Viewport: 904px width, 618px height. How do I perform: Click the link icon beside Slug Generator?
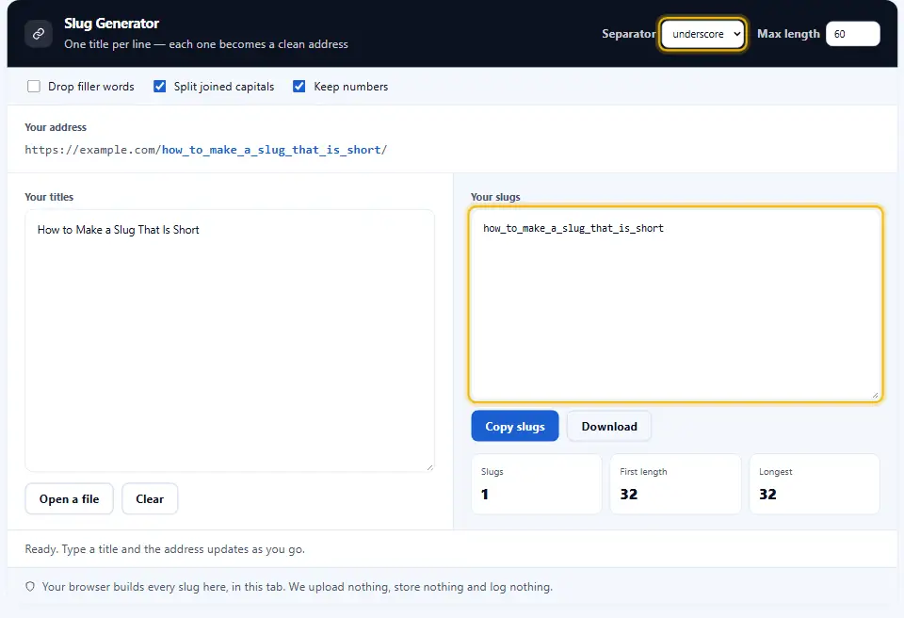(x=39, y=34)
